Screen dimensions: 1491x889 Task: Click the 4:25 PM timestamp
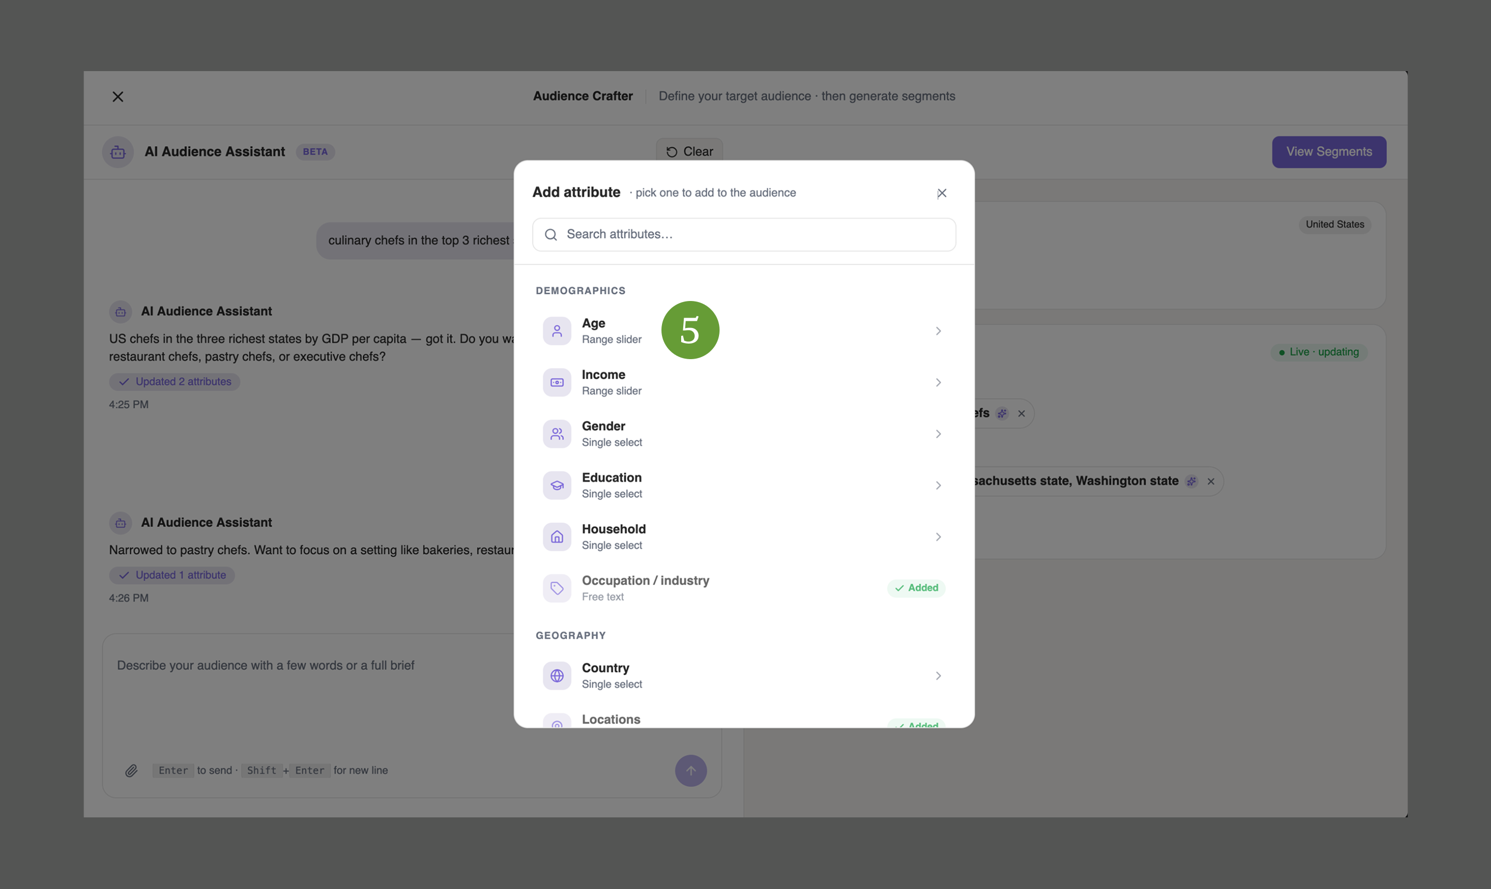pos(129,404)
